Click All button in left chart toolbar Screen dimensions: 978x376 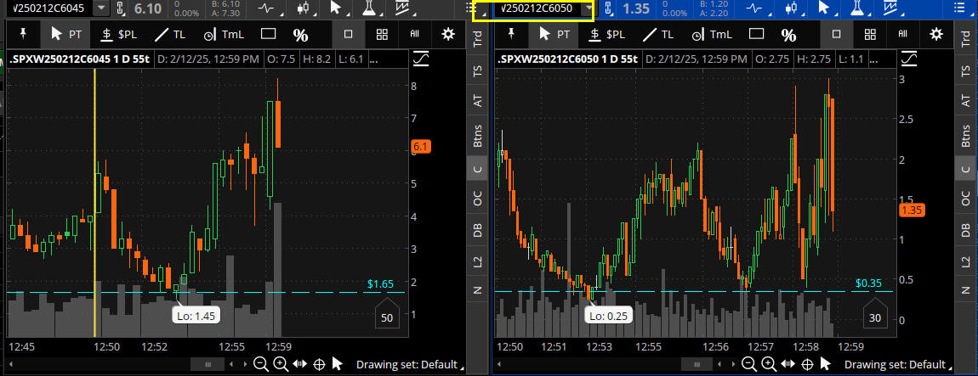tap(415, 34)
